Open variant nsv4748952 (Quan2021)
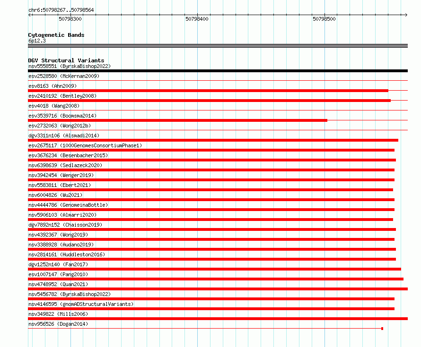Image resolution: width=421 pixels, height=347 pixels. (58, 284)
